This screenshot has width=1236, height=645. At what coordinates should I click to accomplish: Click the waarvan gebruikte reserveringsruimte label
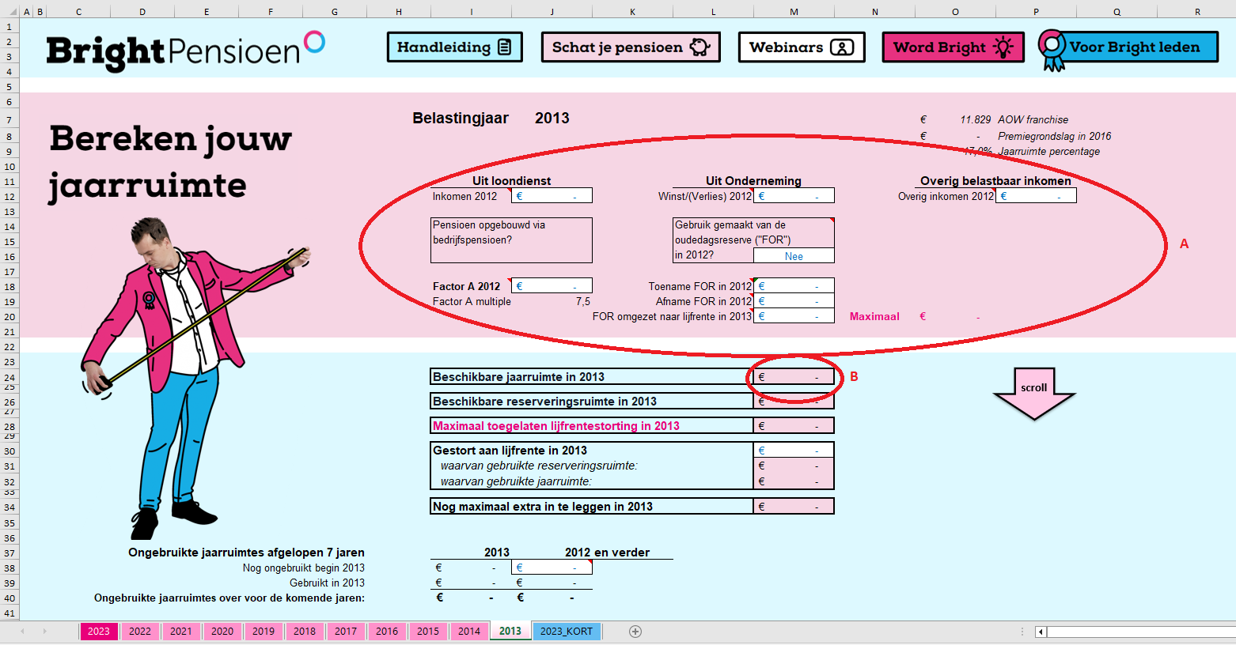[539, 466]
